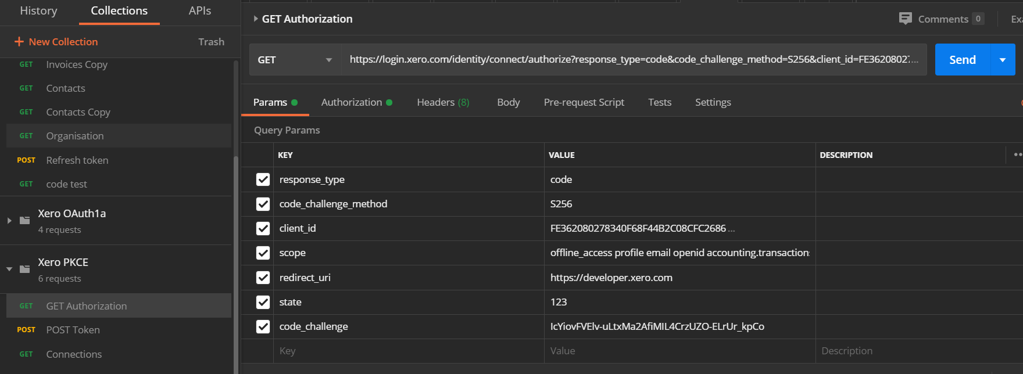Open the GET method dropdown
This screenshot has width=1023, height=374.
click(x=295, y=60)
